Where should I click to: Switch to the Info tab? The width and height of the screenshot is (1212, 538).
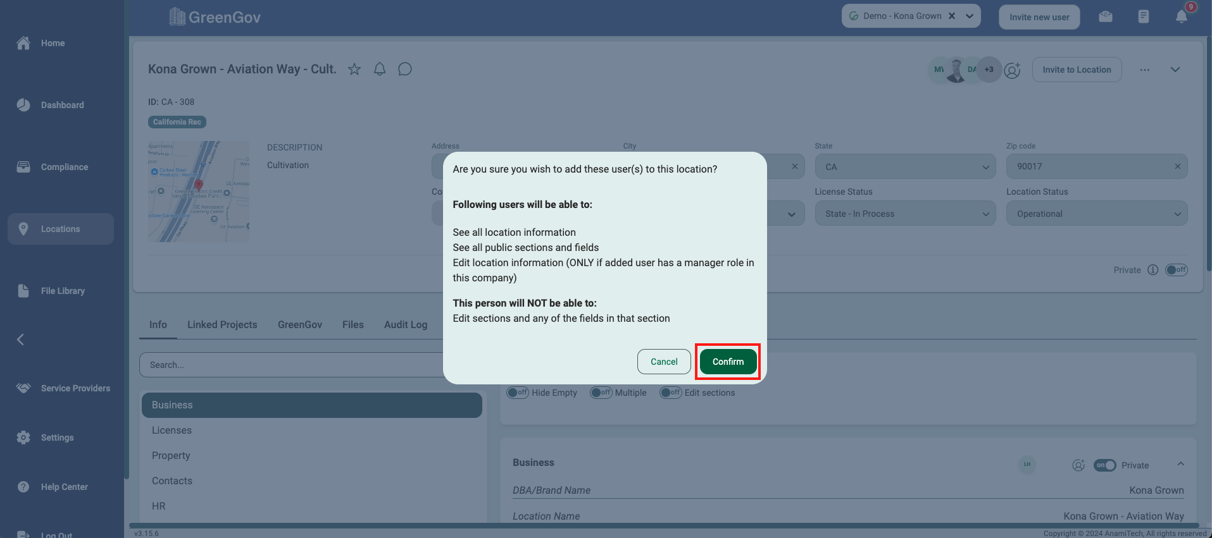point(158,324)
